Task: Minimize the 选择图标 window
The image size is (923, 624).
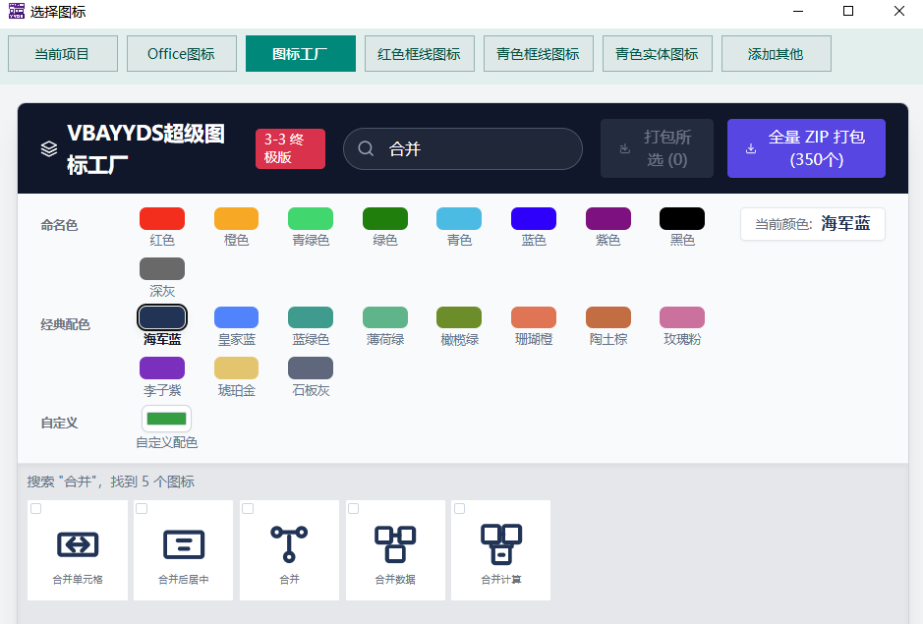Action: [798, 11]
